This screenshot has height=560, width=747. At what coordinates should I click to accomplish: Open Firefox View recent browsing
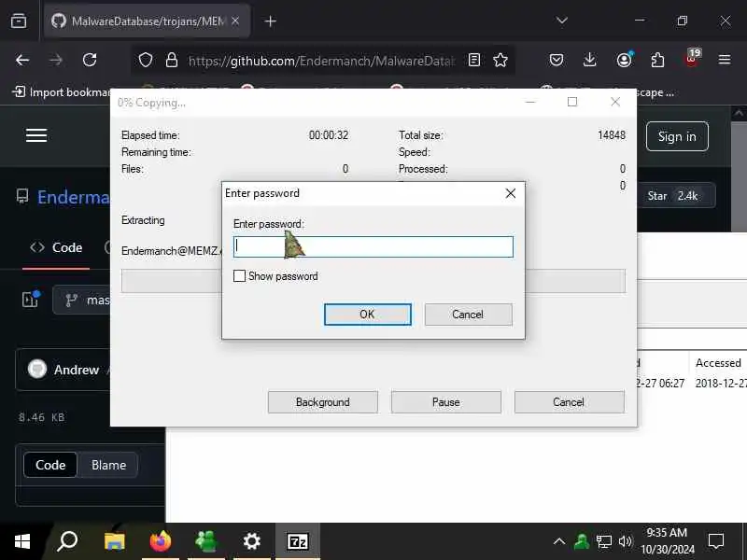pyautogui.click(x=19, y=21)
